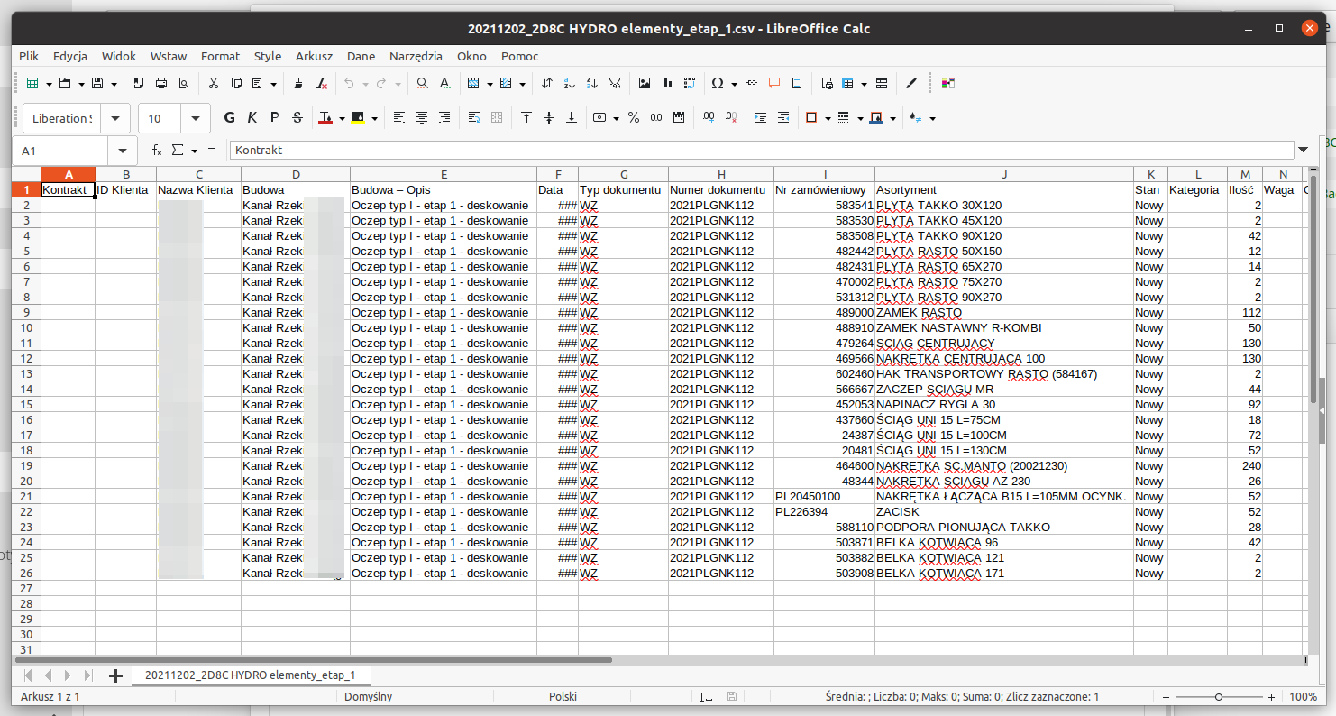Screen dimensions: 1336x716
Task: Insert an image using the picture icon
Action: click(645, 83)
